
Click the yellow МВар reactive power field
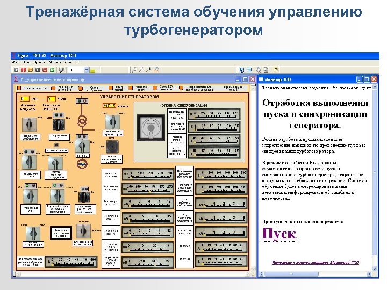pyautogui.click(x=52, y=99)
